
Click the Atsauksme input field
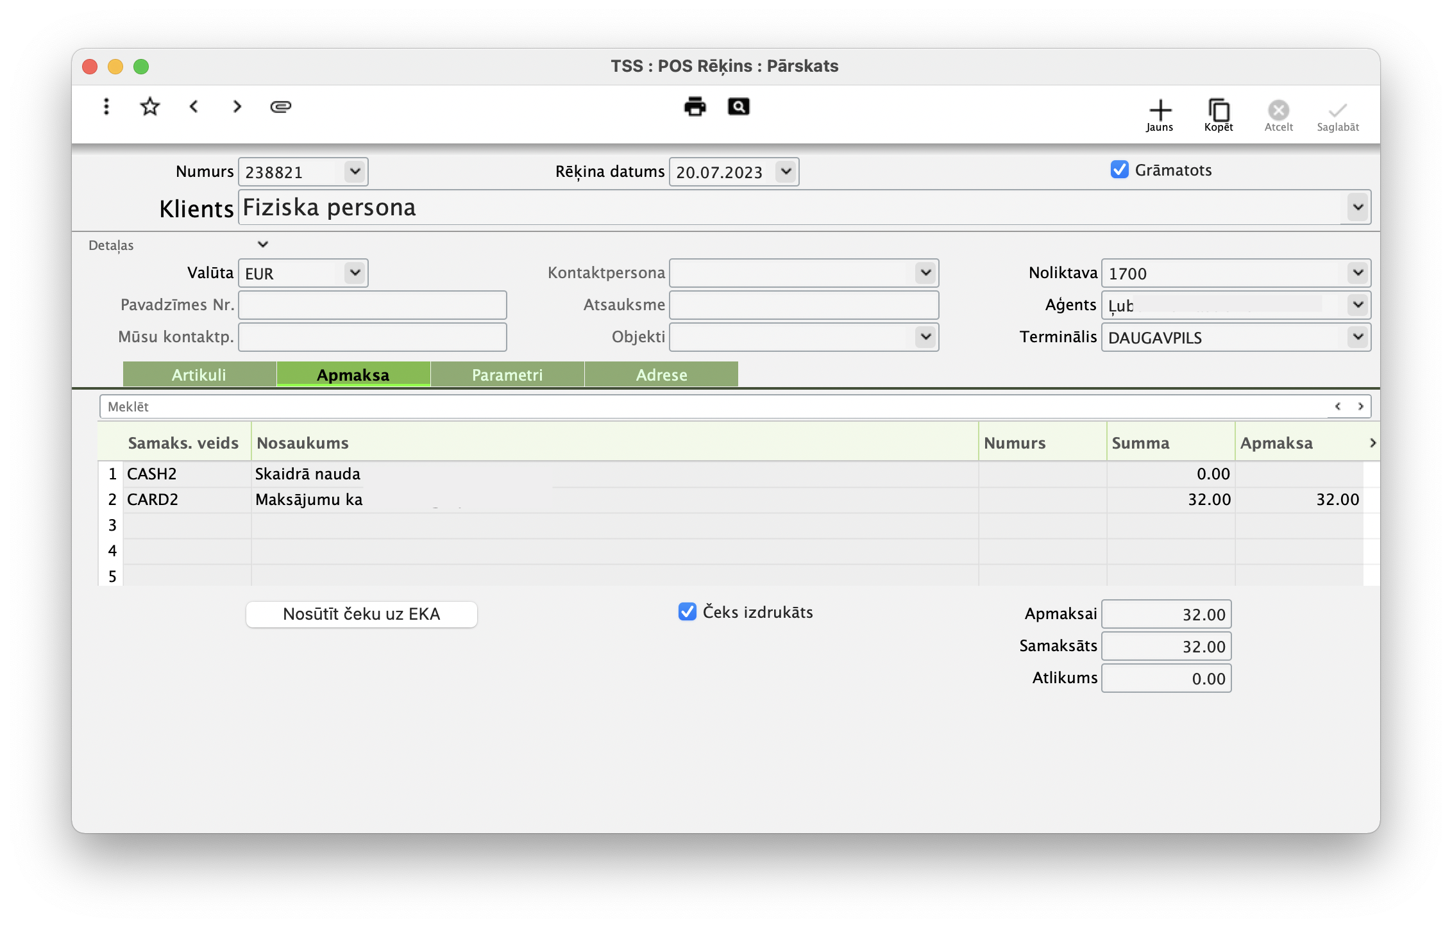[804, 305]
